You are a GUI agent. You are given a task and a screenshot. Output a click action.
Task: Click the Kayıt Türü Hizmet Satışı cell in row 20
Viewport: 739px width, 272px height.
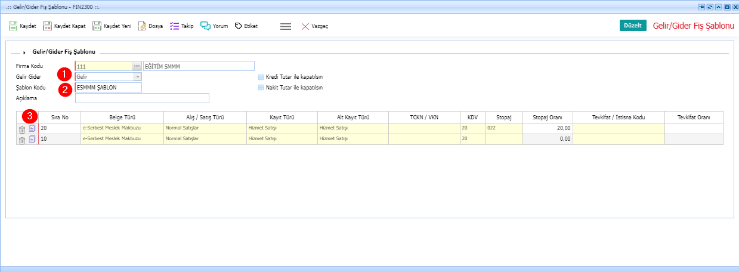point(282,128)
